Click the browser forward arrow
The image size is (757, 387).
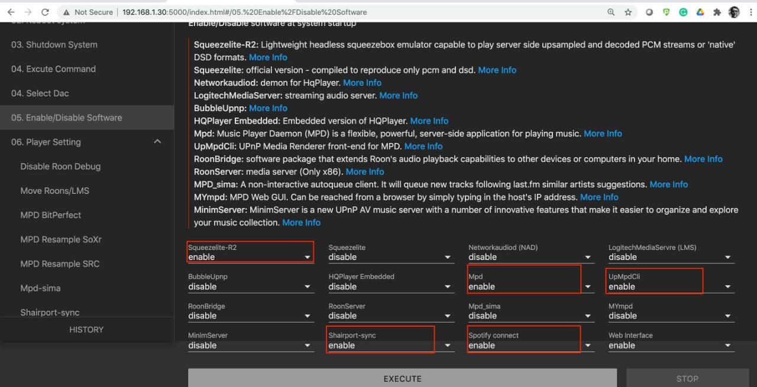tap(27, 12)
